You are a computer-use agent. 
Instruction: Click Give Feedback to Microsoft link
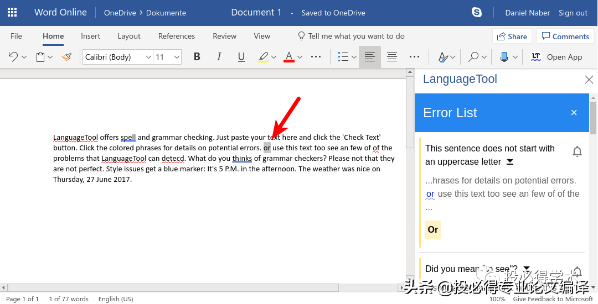pyautogui.click(x=553, y=299)
